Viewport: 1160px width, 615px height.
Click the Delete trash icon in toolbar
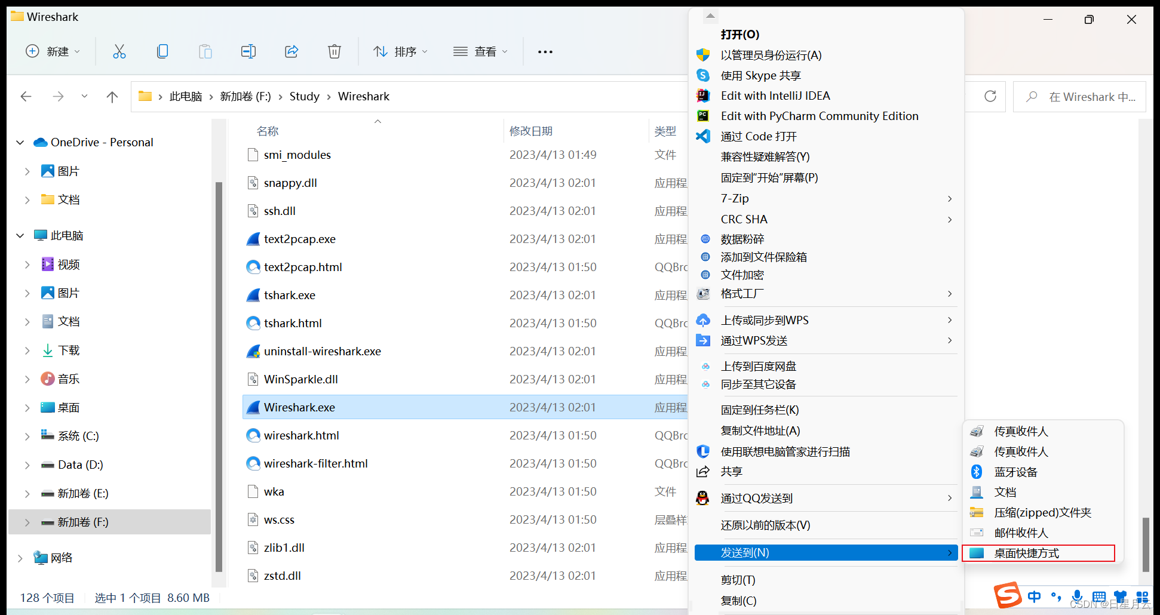click(x=335, y=51)
